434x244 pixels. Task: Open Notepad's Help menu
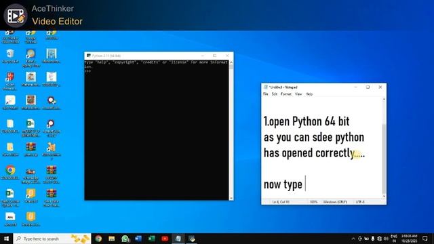pos(309,94)
